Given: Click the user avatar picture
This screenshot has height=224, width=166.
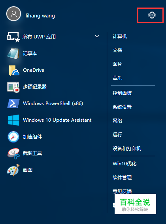Looking at the screenshot, I should coord(14,14).
